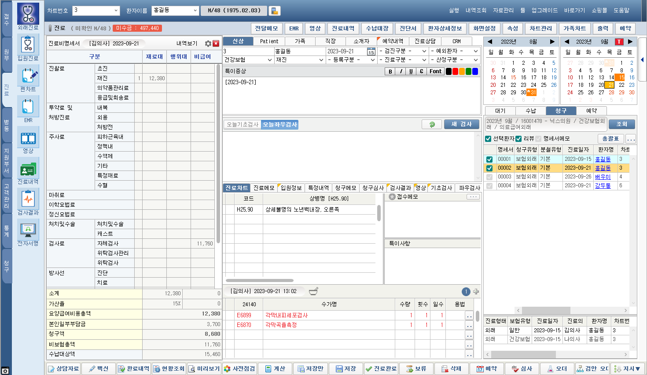Launch the 펜차트 pen chart icon
This screenshot has width=647, height=375.
(28, 76)
